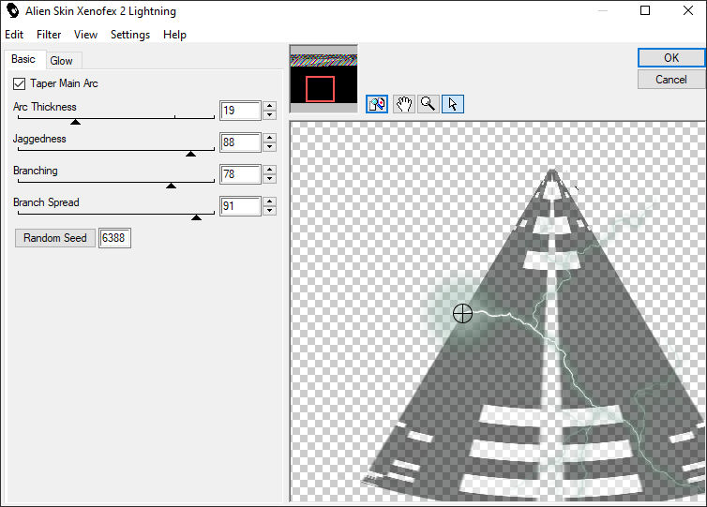Open the Edit menu

tap(14, 35)
